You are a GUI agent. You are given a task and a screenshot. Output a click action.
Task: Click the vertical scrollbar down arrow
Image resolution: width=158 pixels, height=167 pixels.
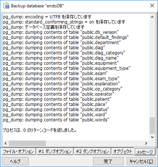point(152,137)
